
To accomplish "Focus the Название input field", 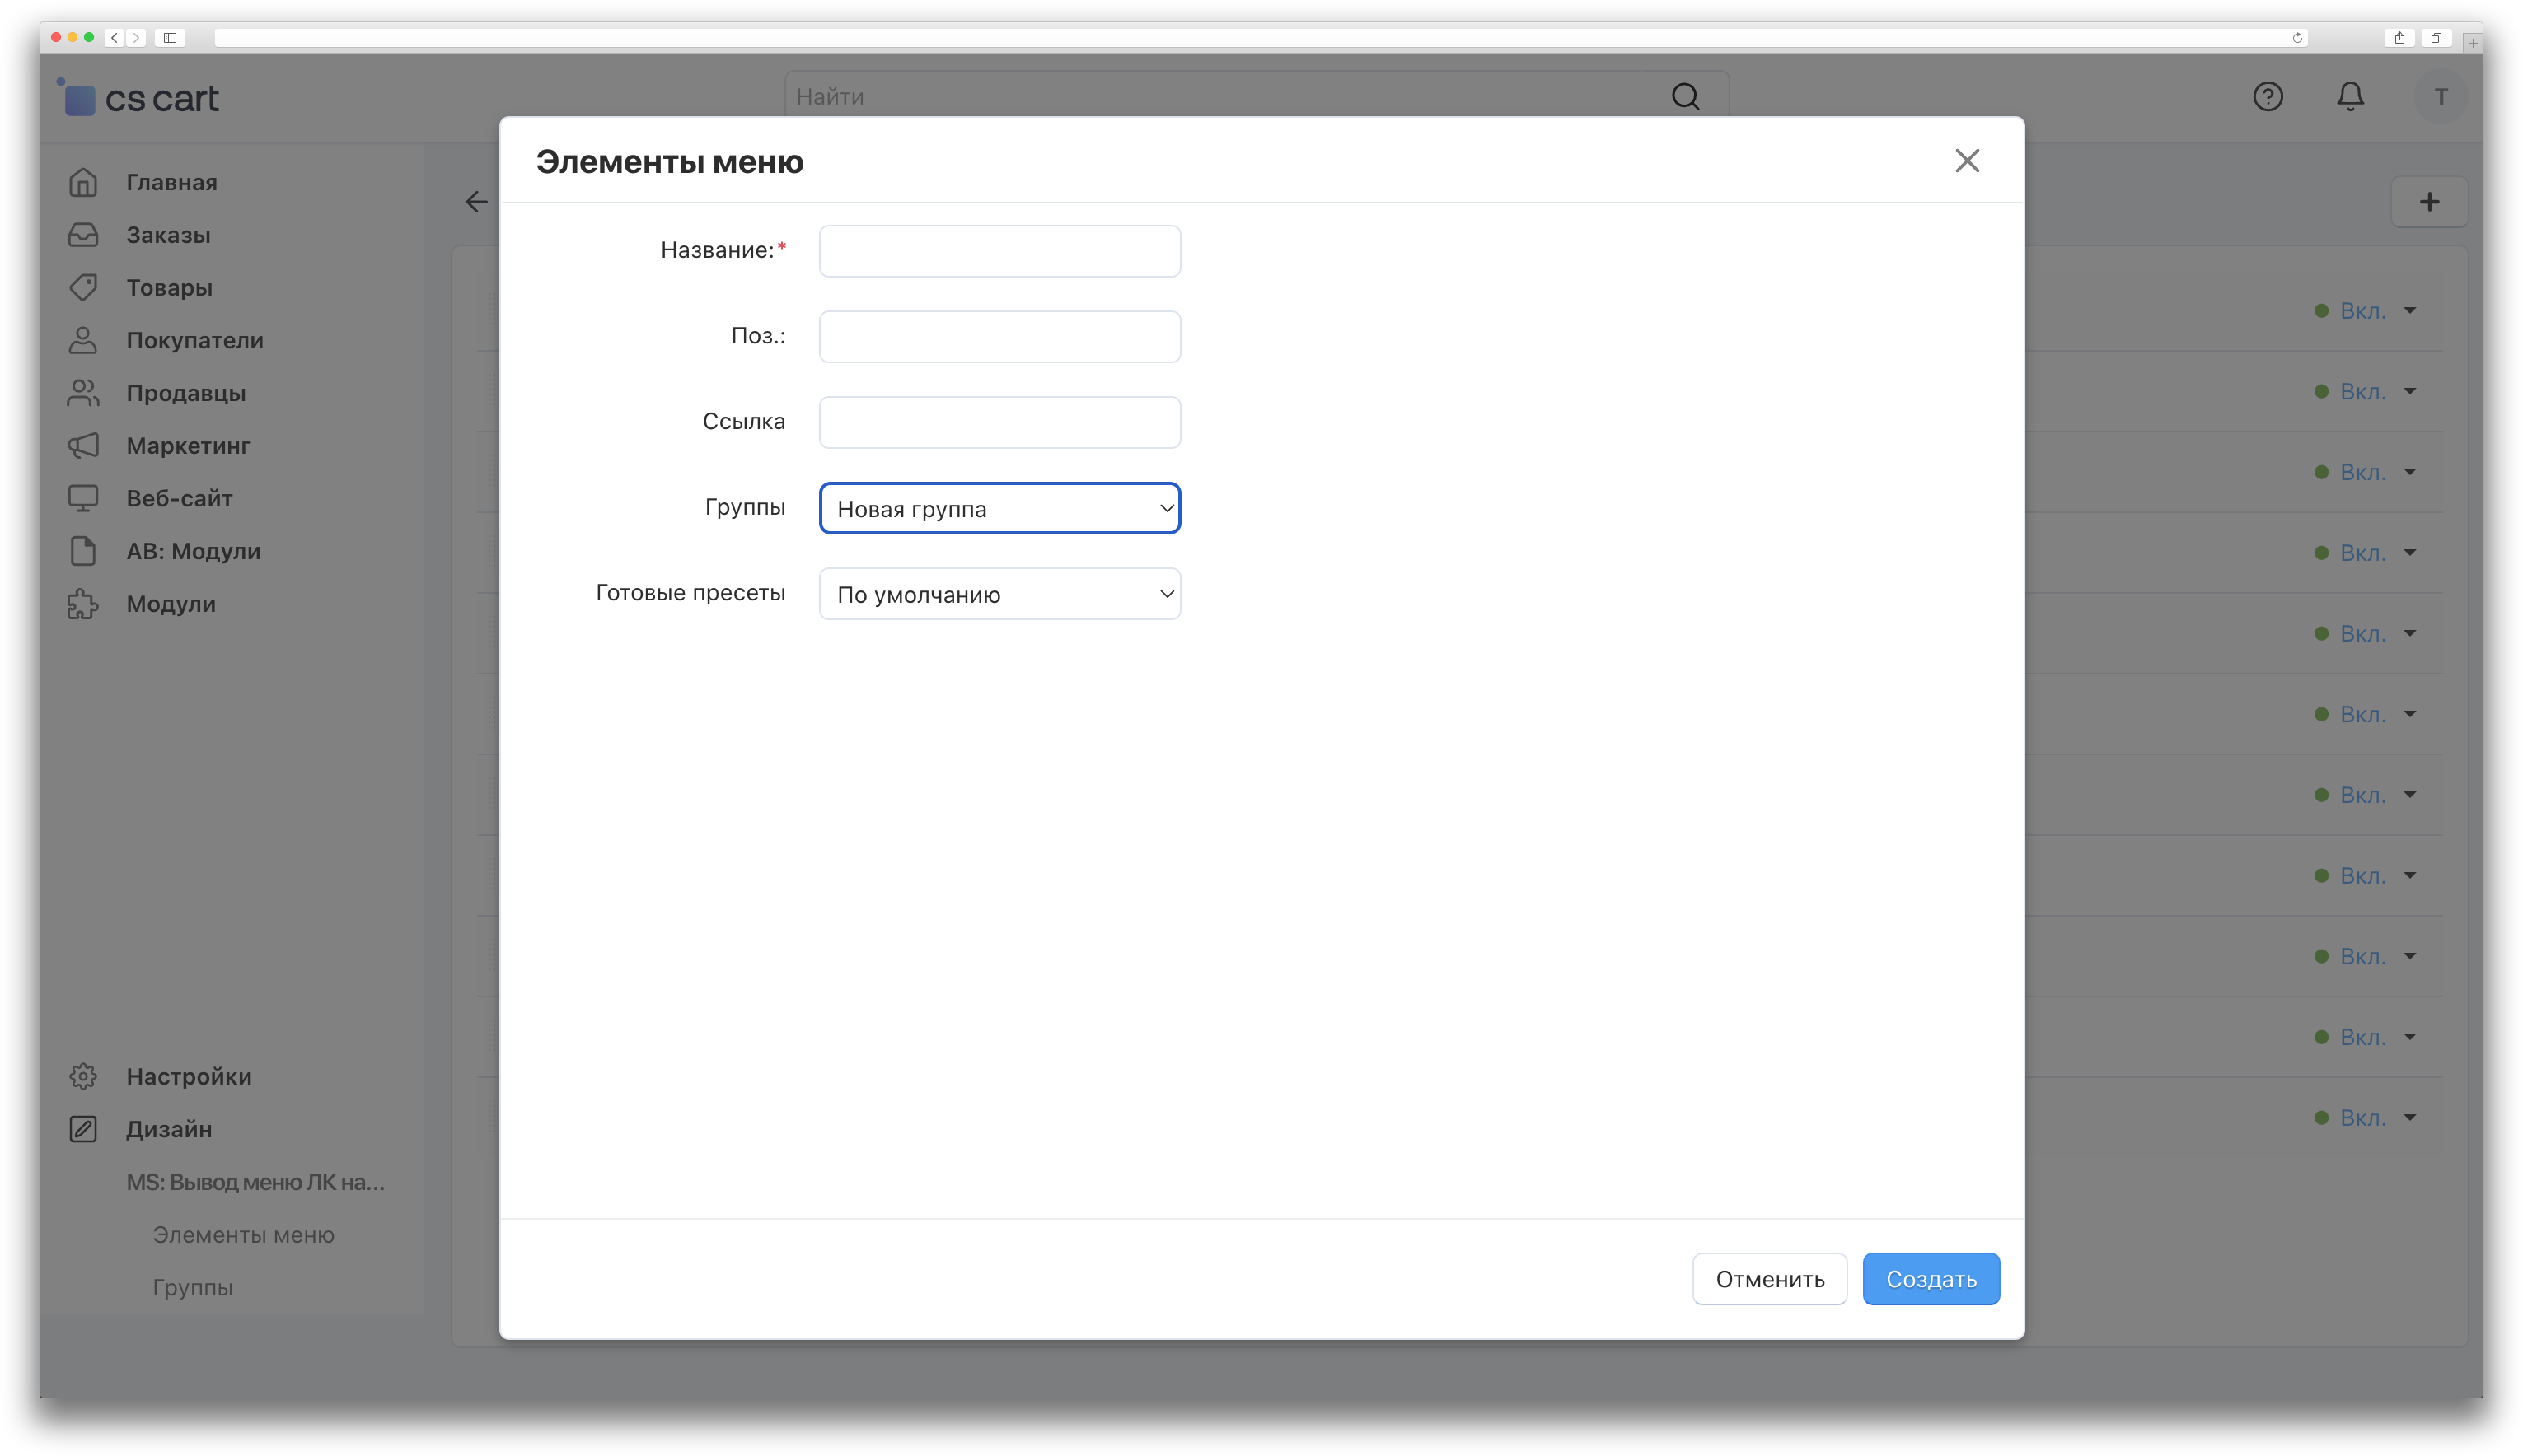I will [x=999, y=251].
